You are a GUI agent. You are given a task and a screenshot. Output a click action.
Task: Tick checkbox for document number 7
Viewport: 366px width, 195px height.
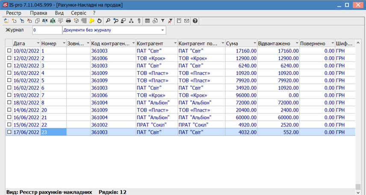click(9, 95)
